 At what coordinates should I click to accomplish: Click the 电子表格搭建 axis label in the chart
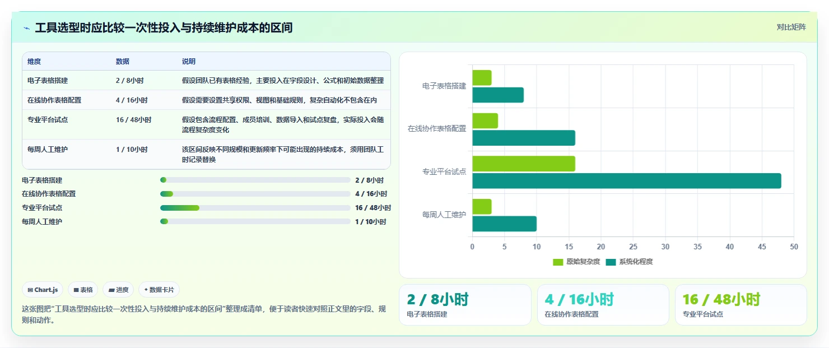click(x=444, y=86)
